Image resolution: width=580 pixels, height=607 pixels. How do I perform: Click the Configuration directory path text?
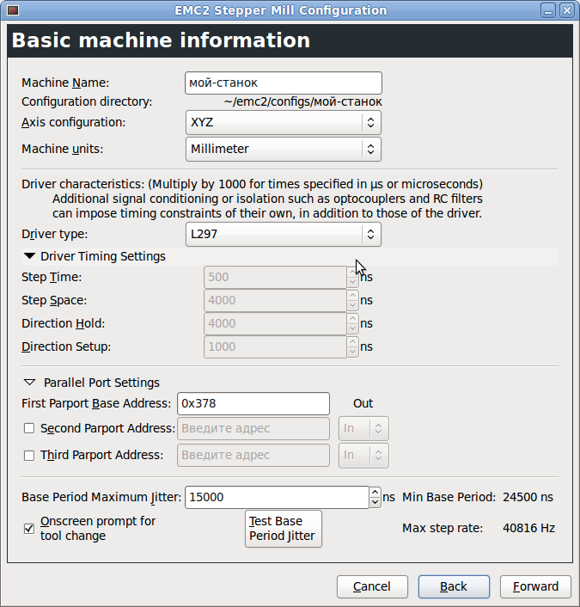coord(302,101)
